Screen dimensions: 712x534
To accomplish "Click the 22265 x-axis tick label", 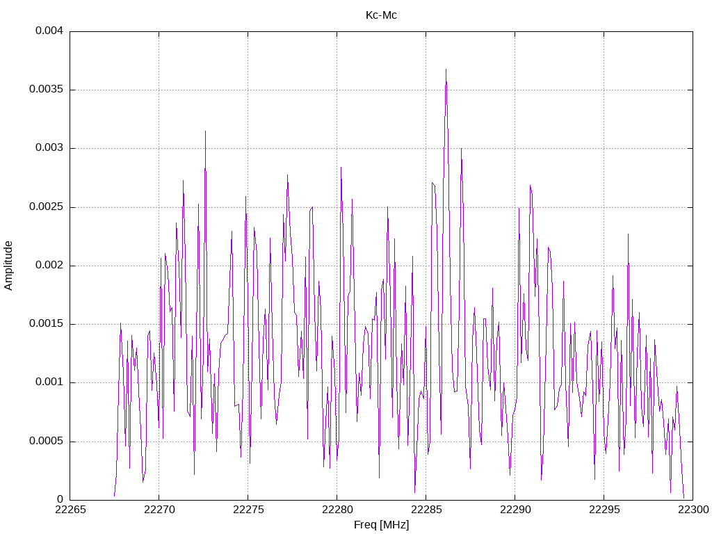I will coord(70,510).
